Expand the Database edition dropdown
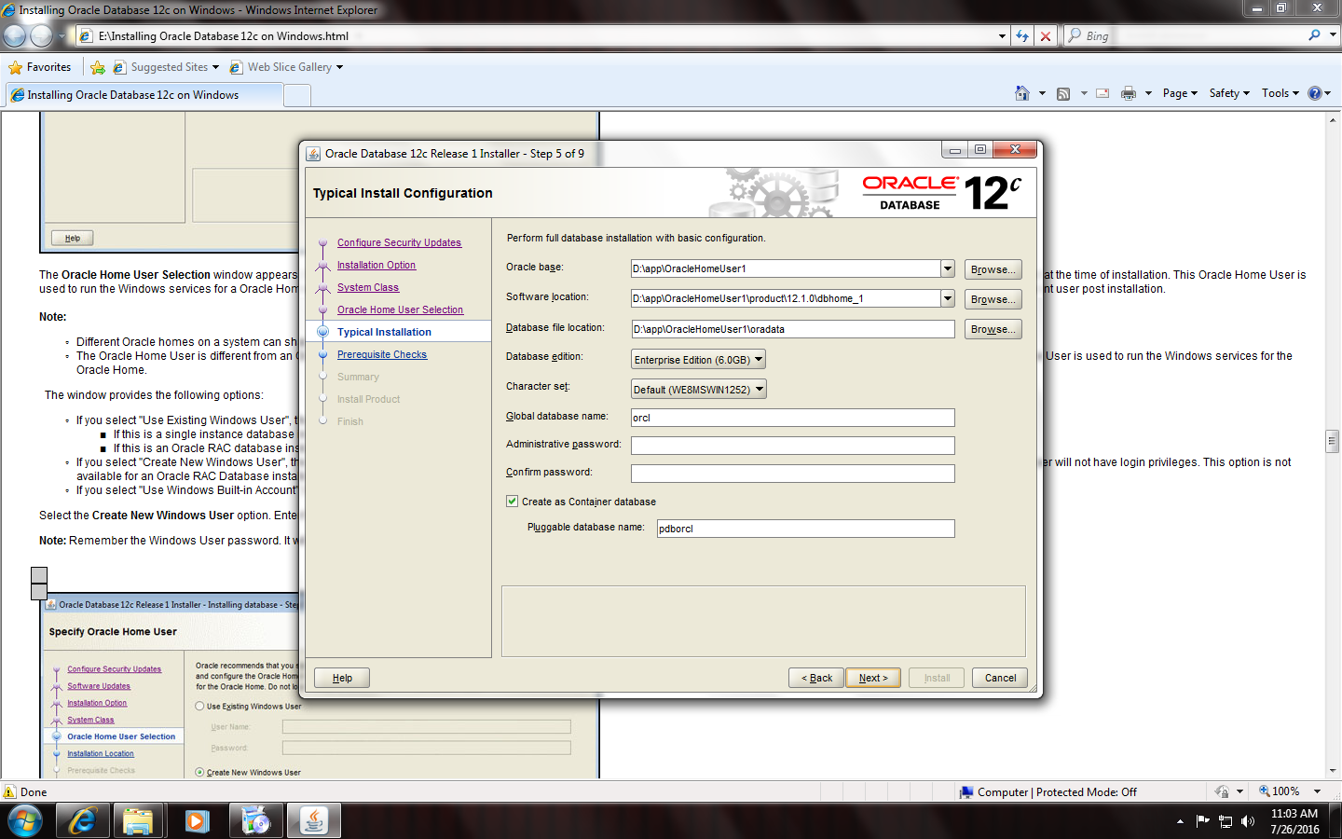Viewport: 1342px width, 839px height. pos(759,360)
